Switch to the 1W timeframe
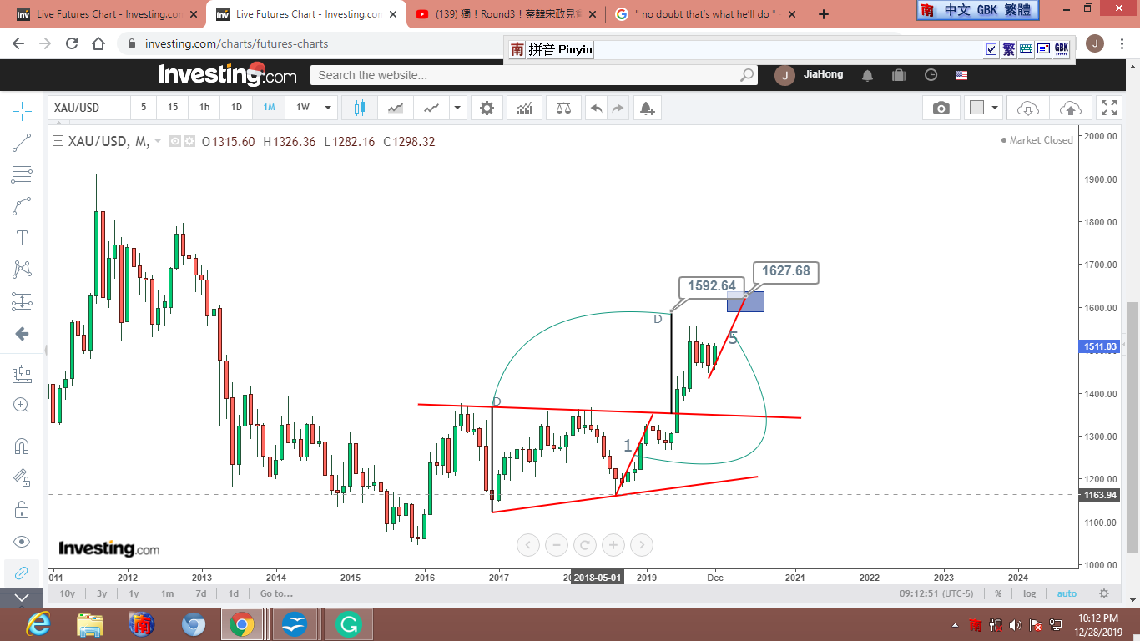This screenshot has height=641, width=1140. (302, 108)
